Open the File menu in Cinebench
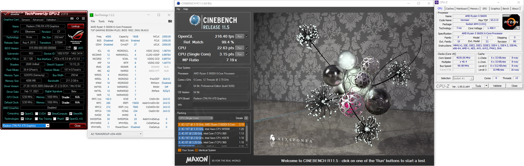Image resolution: width=524 pixels, height=166 pixels. (x=178, y=9)
